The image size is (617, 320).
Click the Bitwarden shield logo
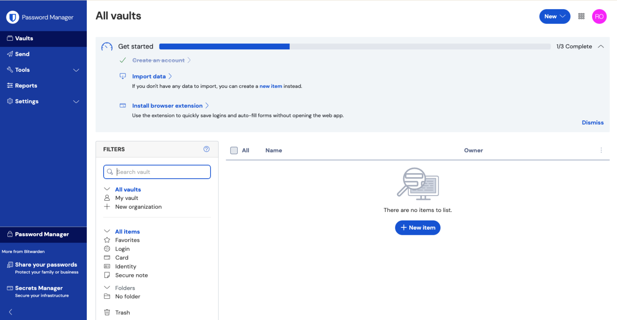pos(12,17)
